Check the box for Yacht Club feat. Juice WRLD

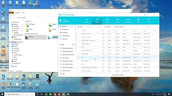point(78,67)
